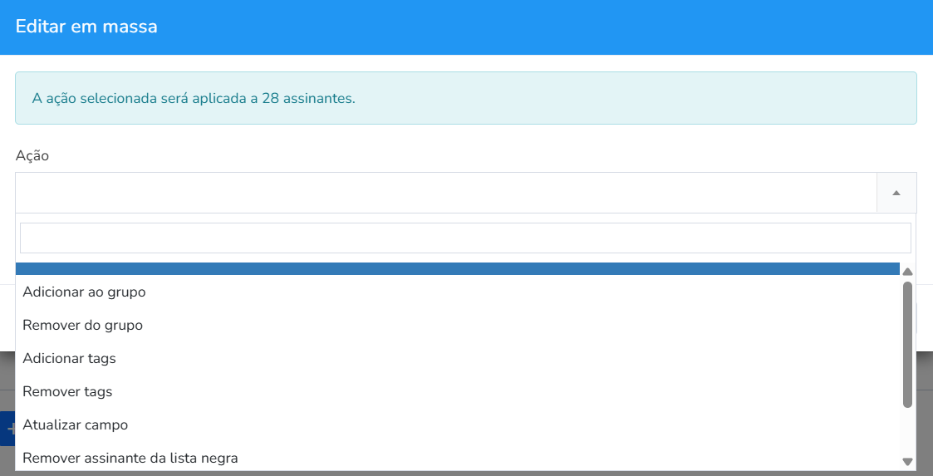Collapse the Ação dropdown using its arrow
Viewport: 933px width, 476px height.
click(x=896, y=193)
